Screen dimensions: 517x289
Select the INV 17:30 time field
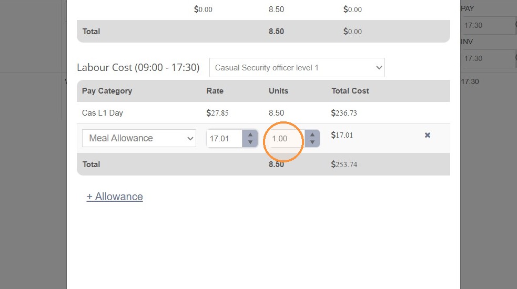[x=489, y=59]
